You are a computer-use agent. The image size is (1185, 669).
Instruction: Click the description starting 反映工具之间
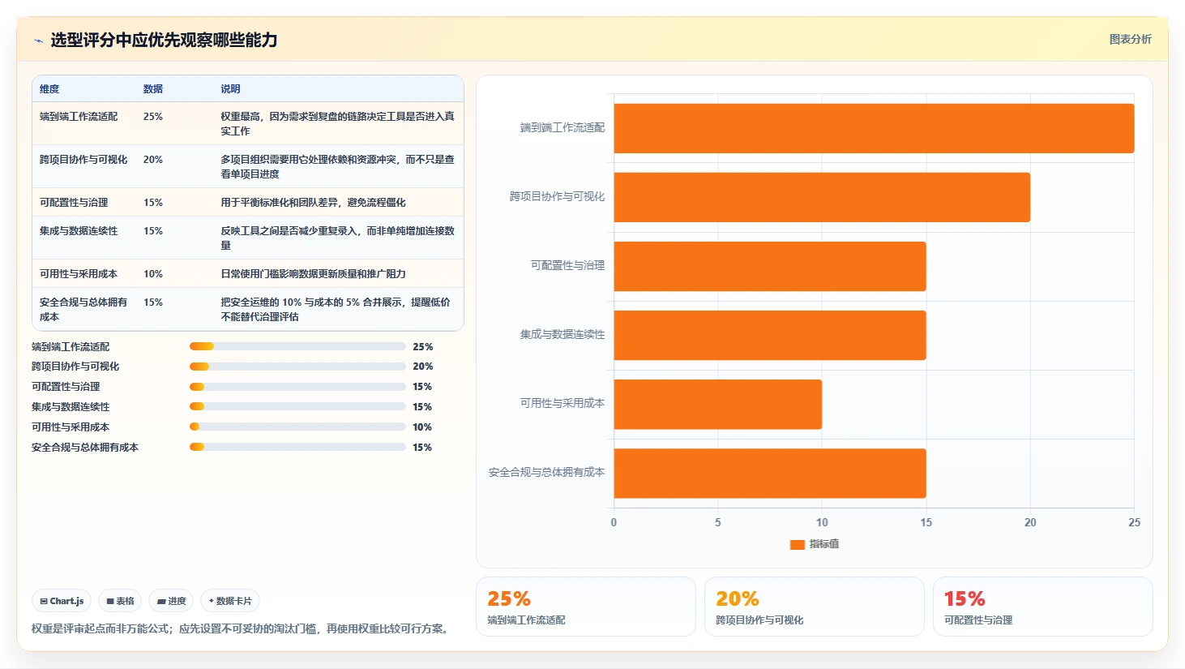click(x=337, y=238)
